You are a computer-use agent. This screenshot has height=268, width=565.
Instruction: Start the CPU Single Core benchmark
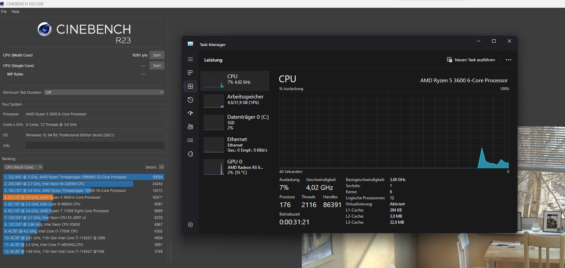pos(157,66)
